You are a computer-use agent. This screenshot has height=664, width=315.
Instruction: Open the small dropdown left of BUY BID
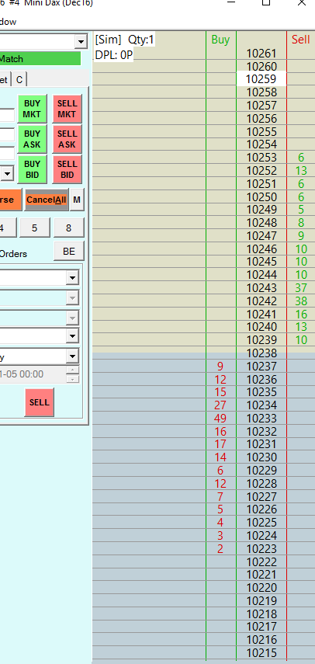[8, 173]
